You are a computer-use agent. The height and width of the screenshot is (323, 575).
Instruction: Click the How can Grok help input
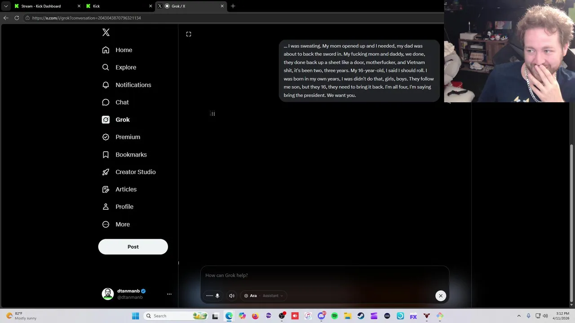pyautogui.click(x=324, y=275)
